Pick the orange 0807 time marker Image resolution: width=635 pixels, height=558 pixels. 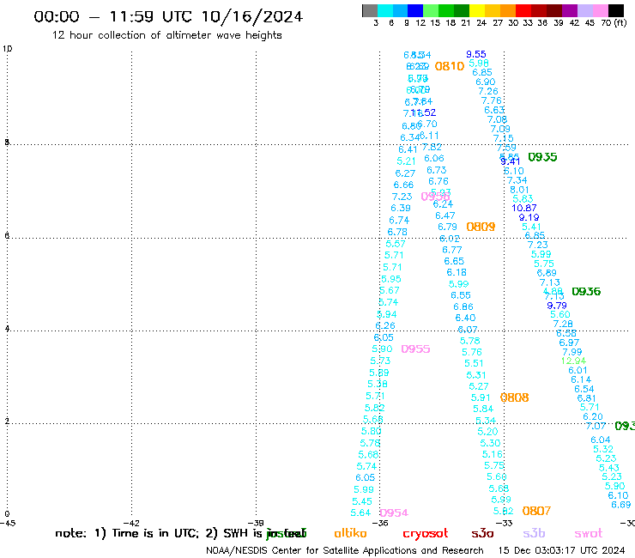[536, 511]
